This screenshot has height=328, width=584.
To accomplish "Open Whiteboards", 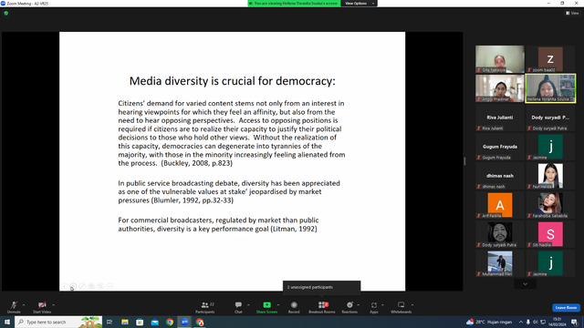I will (401, 307).
